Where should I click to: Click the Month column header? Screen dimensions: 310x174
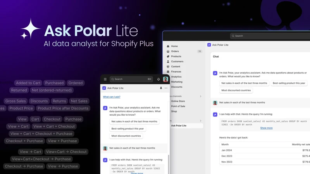tap(225, 144)
